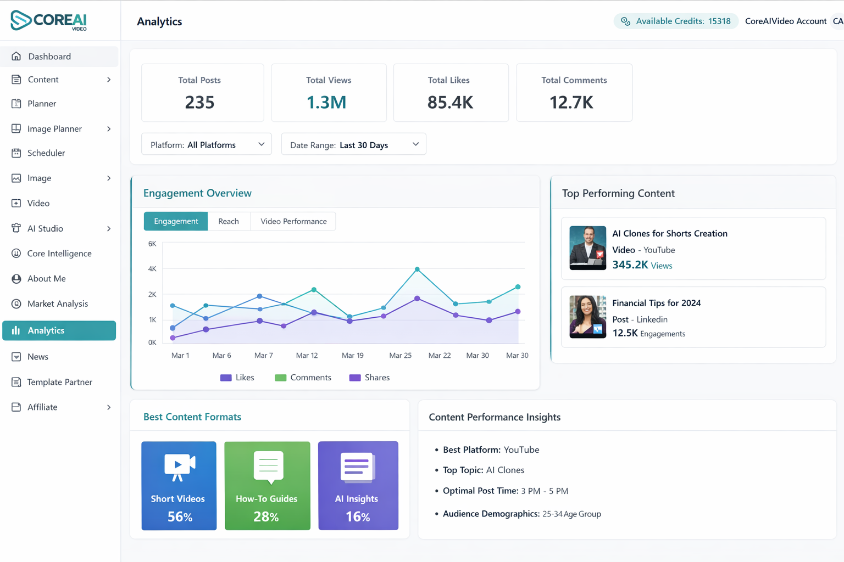This screenshot has height=562, width=844.
Task: Open Scheduler via its sidebar icon
Action: [x=16, y=153]
